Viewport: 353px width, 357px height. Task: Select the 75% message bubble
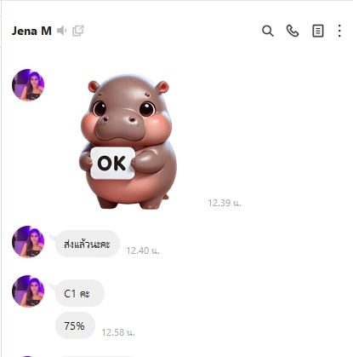(75, 325)
